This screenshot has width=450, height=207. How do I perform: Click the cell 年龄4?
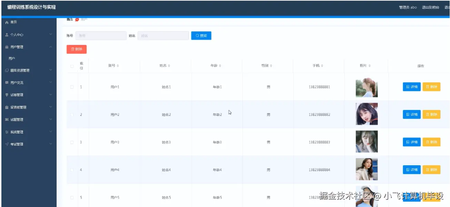[x=217, y=170]
